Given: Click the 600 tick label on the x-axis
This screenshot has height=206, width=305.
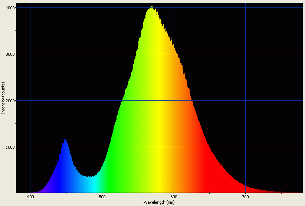Looking at the screenshot, I should point(174,196).
